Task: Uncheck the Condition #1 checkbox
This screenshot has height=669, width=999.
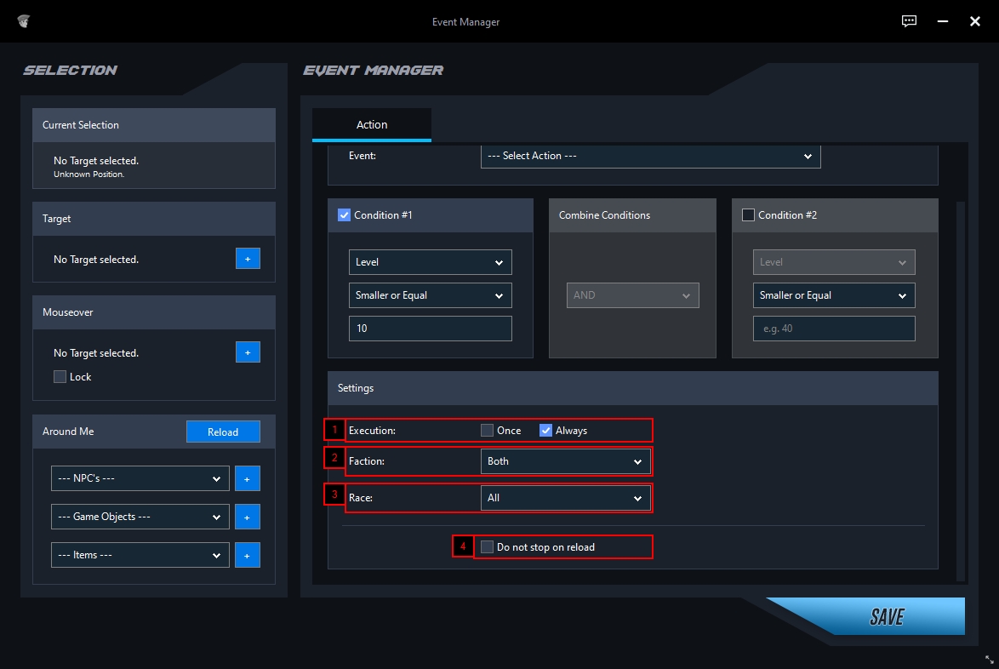Action: (x=344, y=214)
